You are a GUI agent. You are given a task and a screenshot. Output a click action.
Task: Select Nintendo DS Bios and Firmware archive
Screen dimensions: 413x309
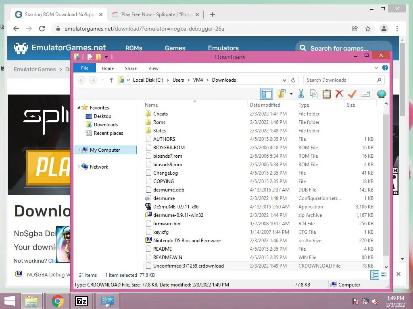pyautogui.click(x=187, y=241)
